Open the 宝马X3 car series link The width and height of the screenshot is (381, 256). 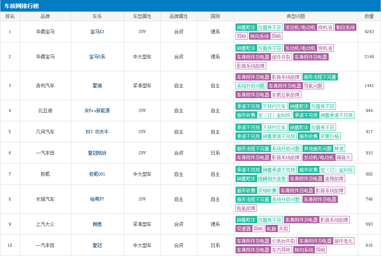[97, 32]
